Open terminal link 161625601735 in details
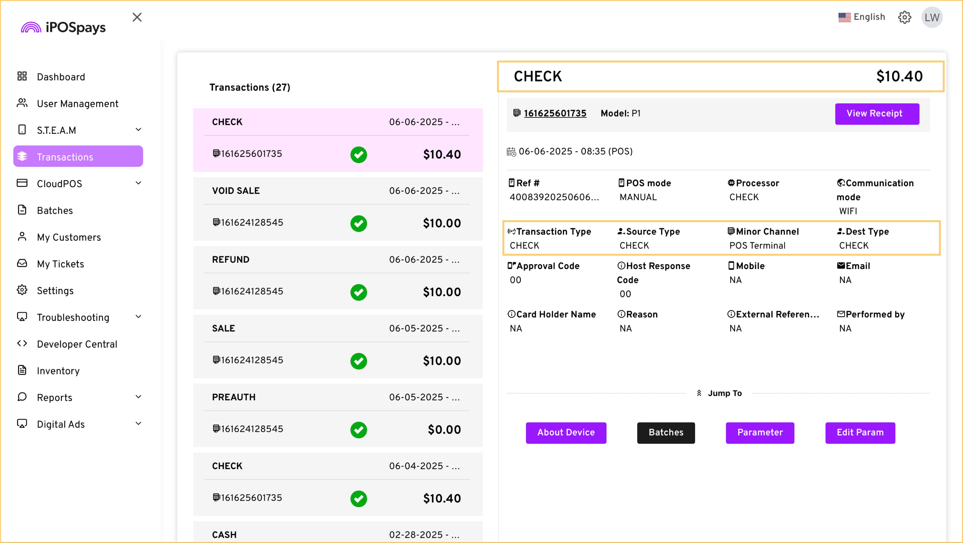 (x=555, y=113)
